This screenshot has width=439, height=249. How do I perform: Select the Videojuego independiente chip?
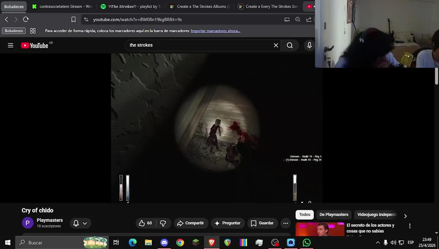coord(377,214)
